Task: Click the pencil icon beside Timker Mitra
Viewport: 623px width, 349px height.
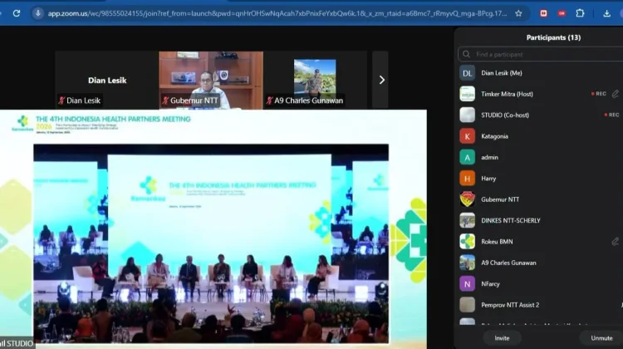Action: (615, 94)
